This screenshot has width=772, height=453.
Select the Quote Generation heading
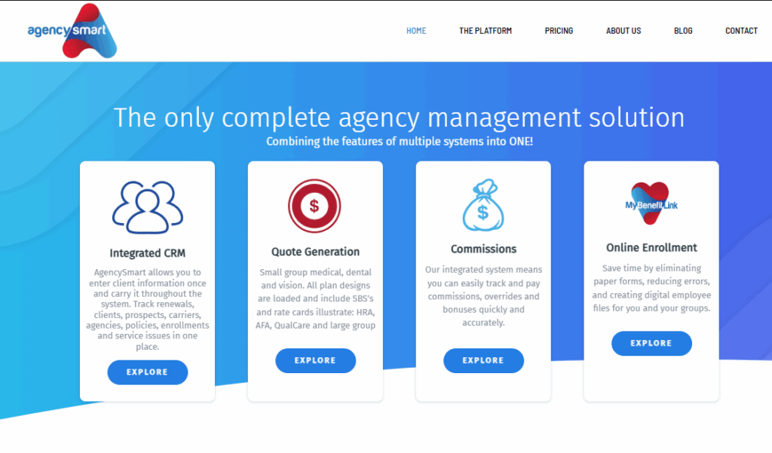(x=315, y=251)
